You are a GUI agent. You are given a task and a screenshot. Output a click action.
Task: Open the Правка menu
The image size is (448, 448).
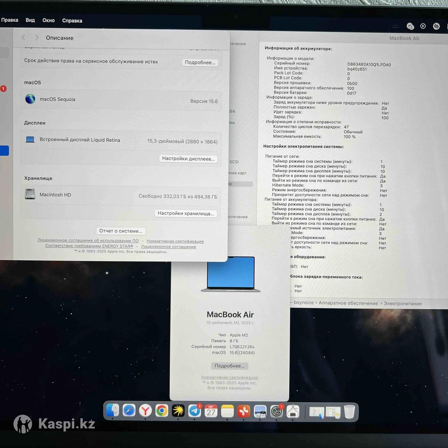tap(10, 20)
